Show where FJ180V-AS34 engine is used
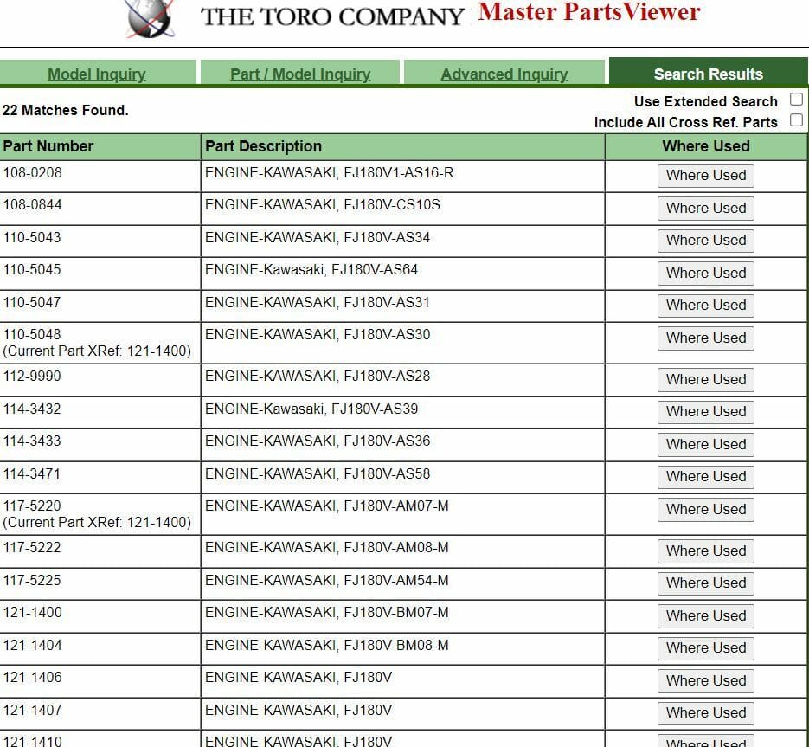The image size is (809, 747). coord(705,241)
